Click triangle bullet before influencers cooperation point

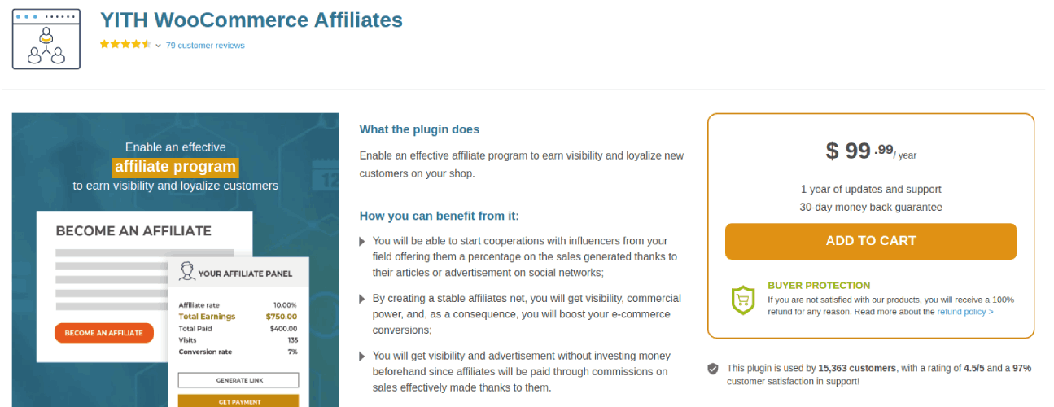pos(362,242)
